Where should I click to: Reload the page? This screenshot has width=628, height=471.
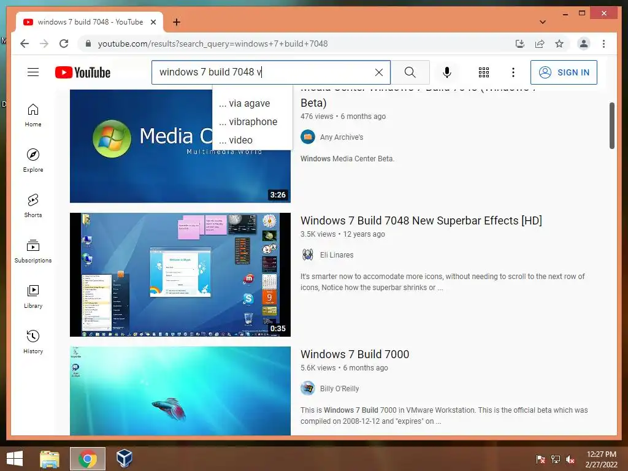64,44
